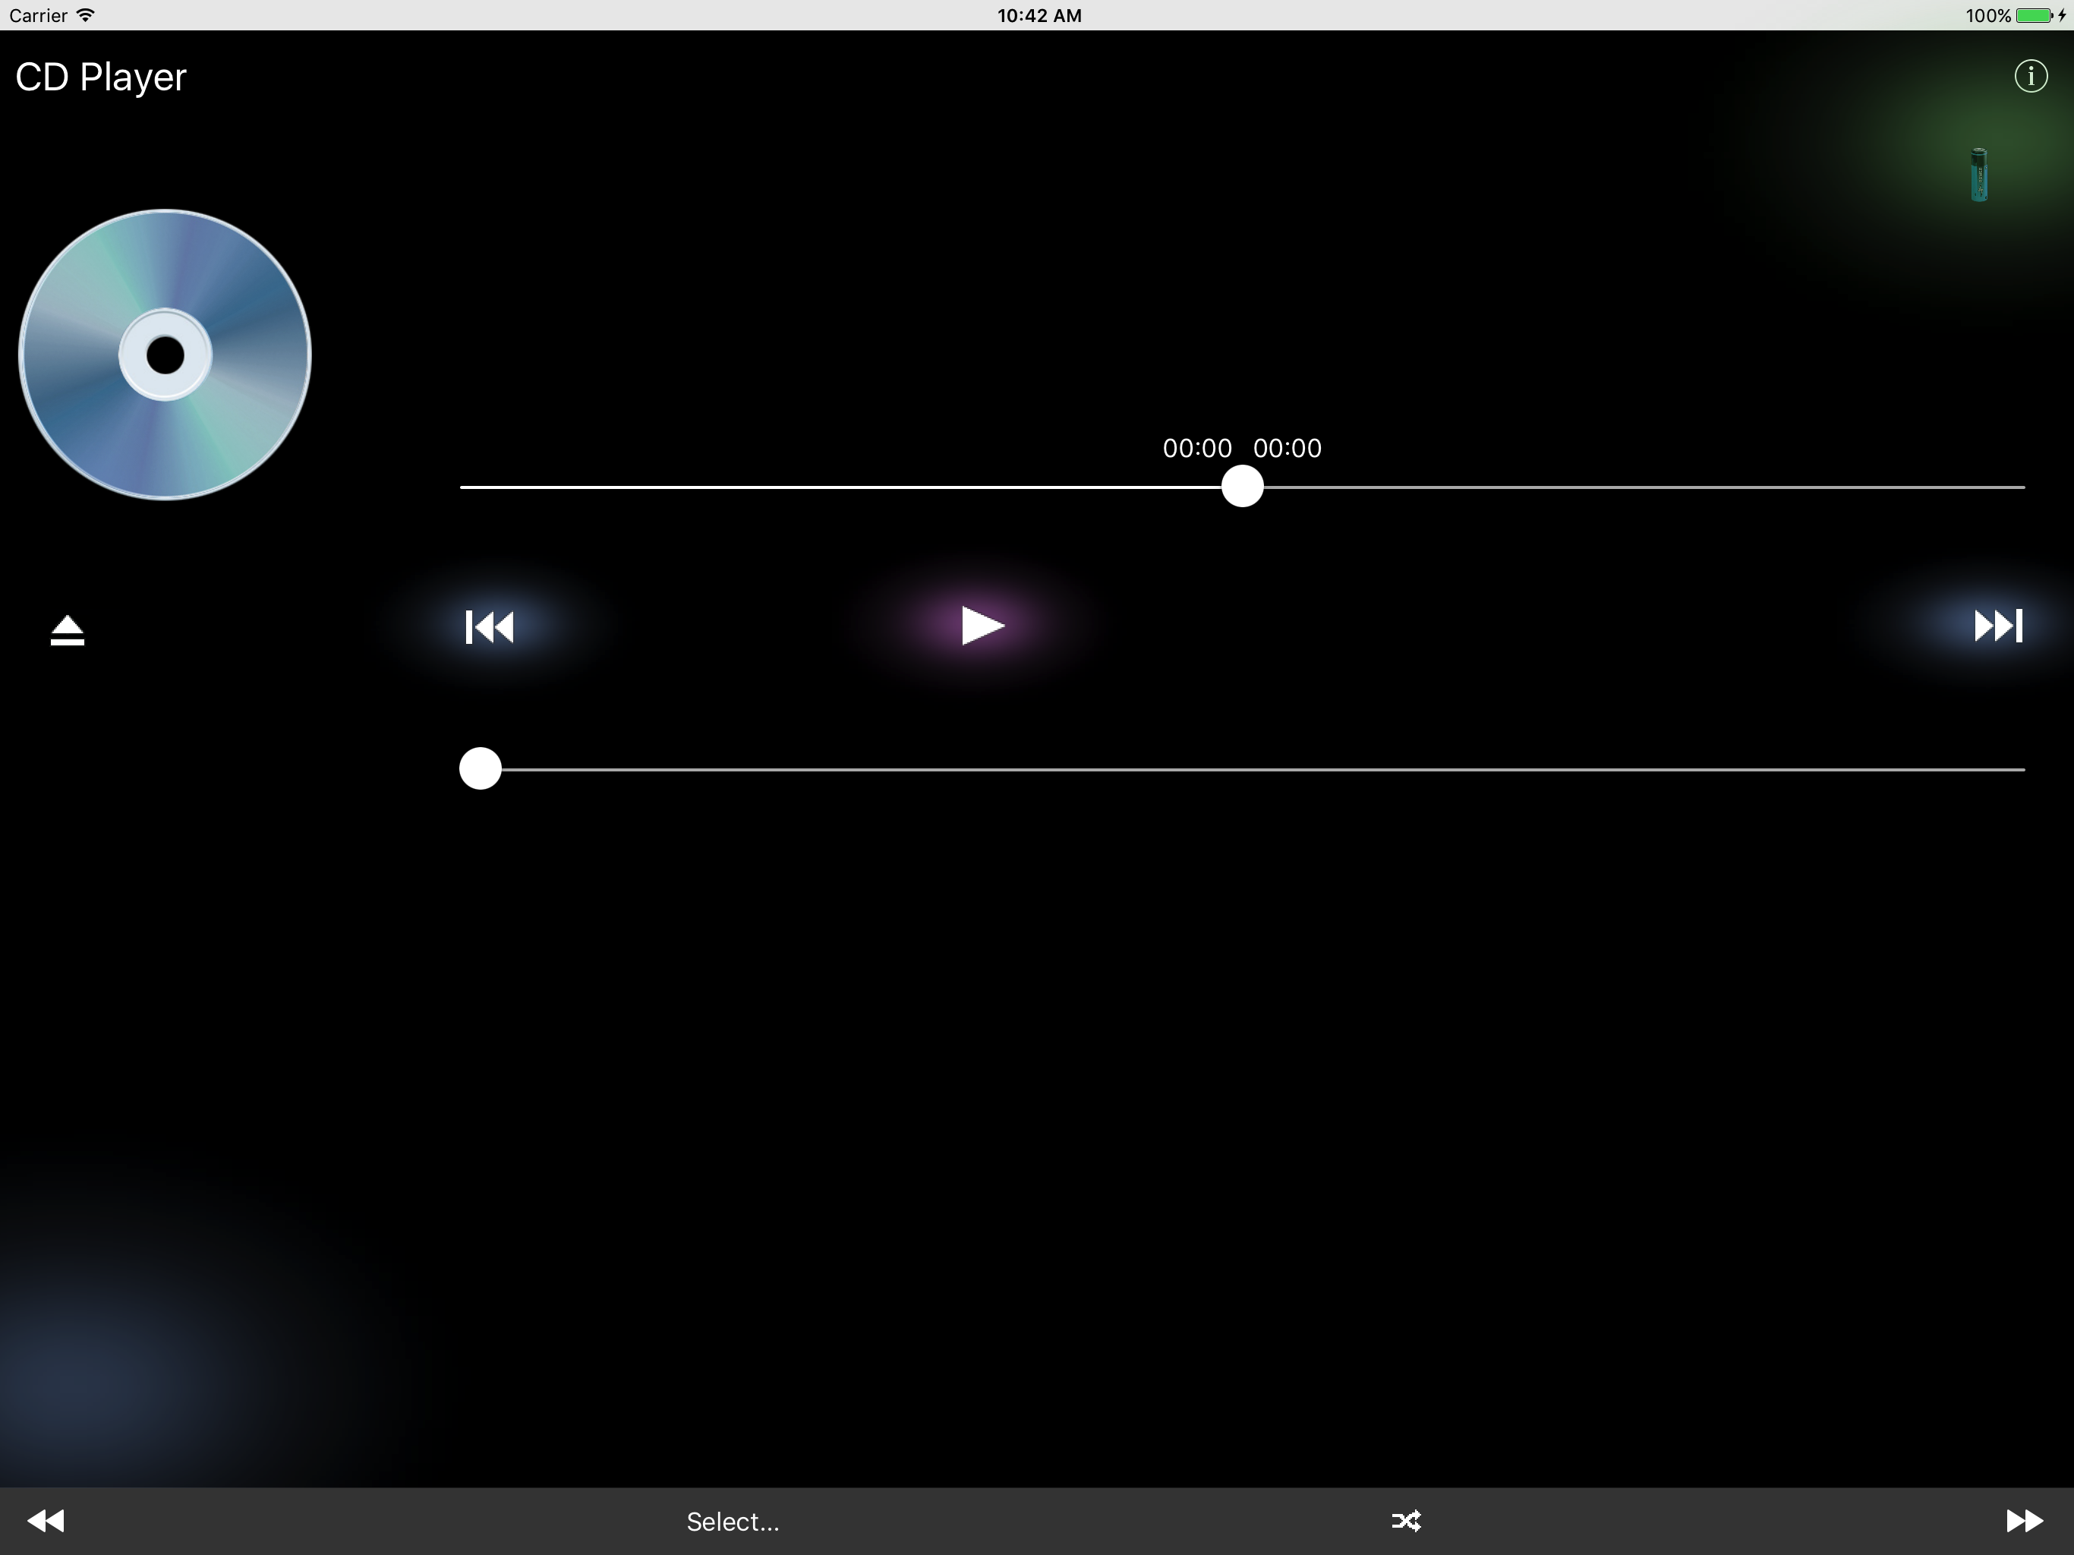The height and width of the screenshot is (1555, 2074).
Task: Toggle shuffle mode icon
Action: pos(1405,1520)
